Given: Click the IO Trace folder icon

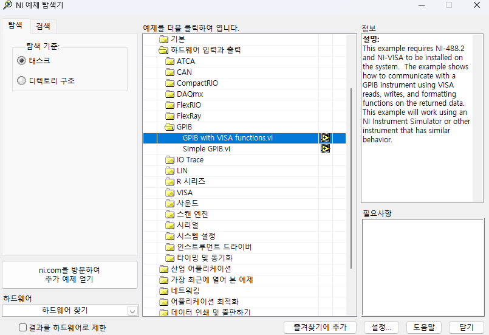Looking at the screenshot, I should (169, 160).
